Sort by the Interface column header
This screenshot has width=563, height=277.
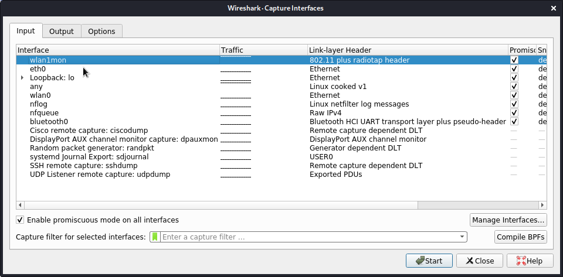point(118,50)
